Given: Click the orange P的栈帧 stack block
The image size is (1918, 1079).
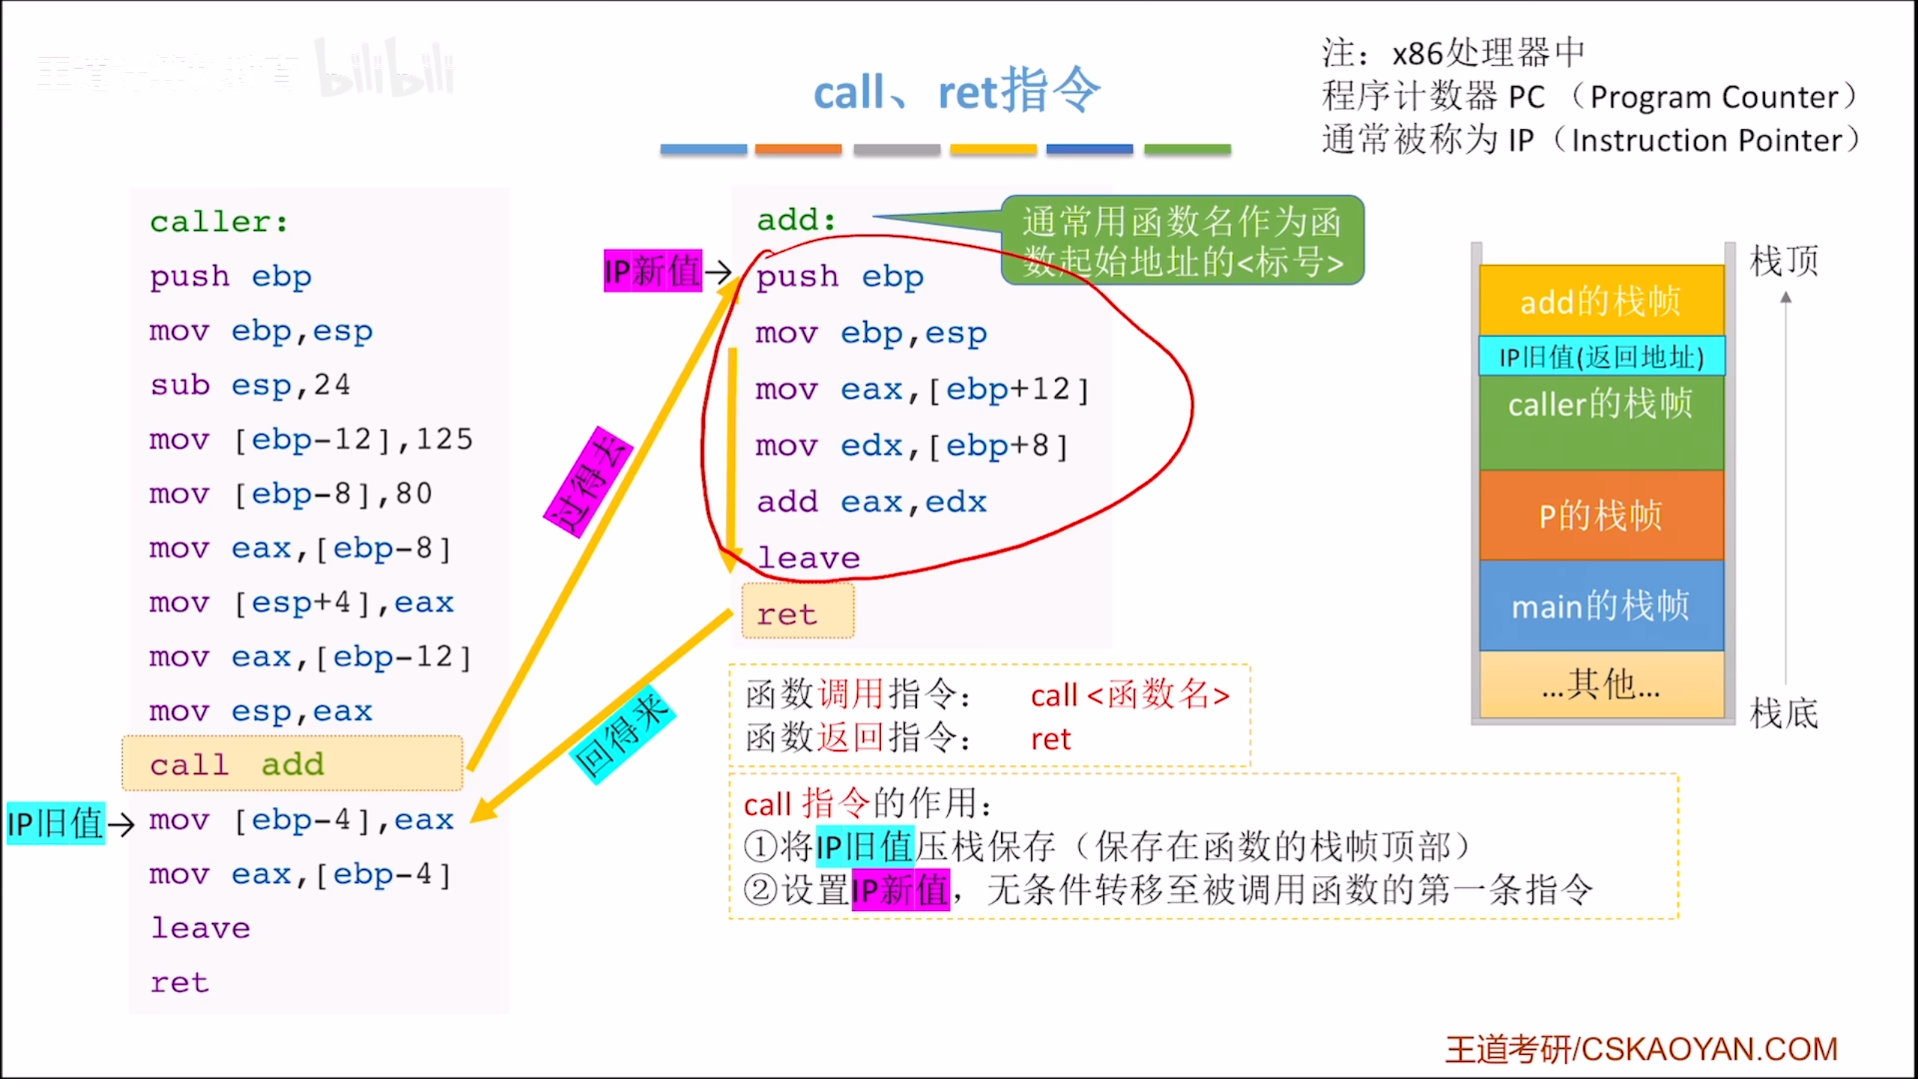Looking at the screenshot, I should [1600, 516].
